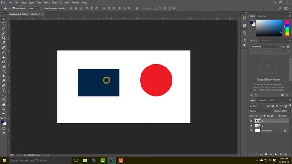Image resolution: width=292 pixels, height=164 pixels.
Task: Click the Windows taskbar search field
Action: pyautogui.click(x=40, y=160)
